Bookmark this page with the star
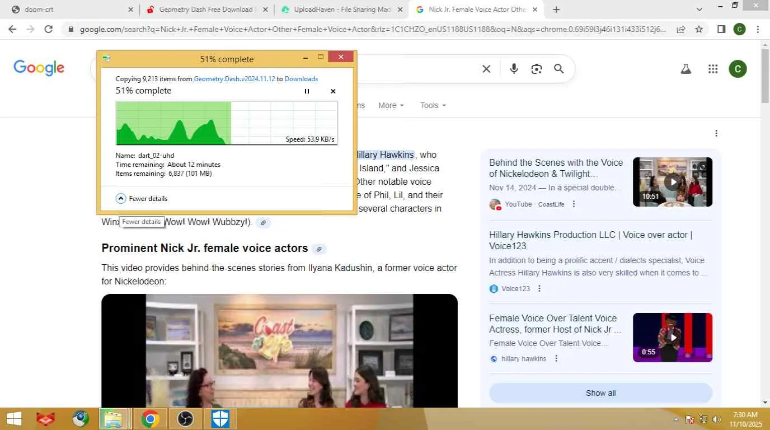Screen dimensions: 770x430 coord(699,29)
